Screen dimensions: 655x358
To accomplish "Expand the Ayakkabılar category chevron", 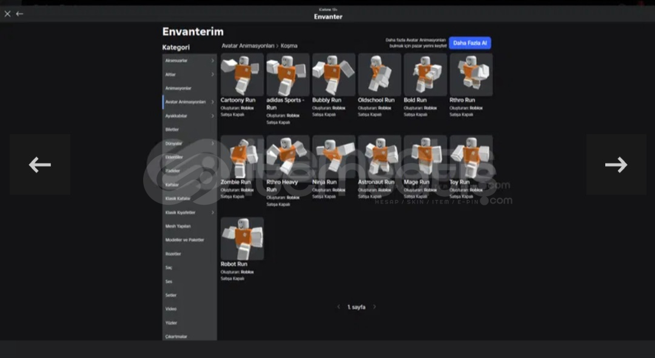I will (212, 116).
